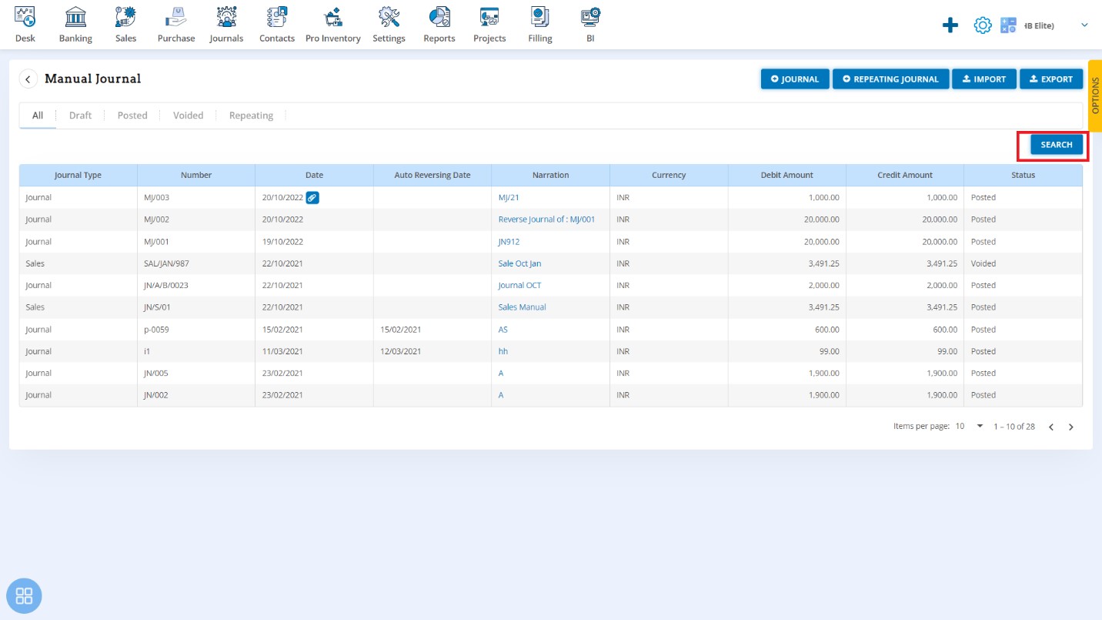Open the Sales Manual link
The height and width of the screenshot is (620, 1102).
pyautogui.click(x=522, y=307)
